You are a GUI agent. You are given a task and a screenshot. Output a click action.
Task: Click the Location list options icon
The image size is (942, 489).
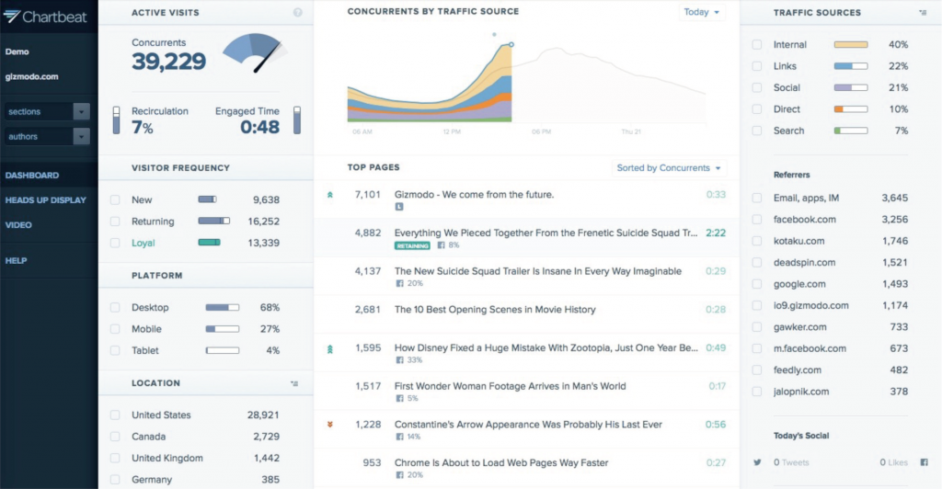pyautogui.click(x=293, y=383)
